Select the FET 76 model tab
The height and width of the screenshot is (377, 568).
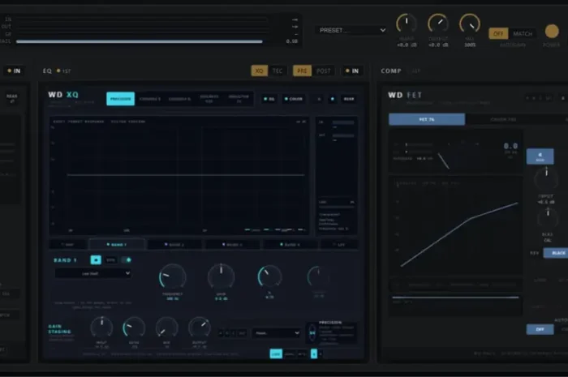click(x=427, y=119)
